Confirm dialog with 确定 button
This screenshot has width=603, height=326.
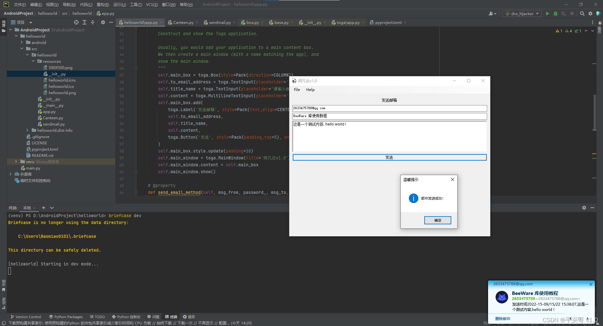point(437,220)
